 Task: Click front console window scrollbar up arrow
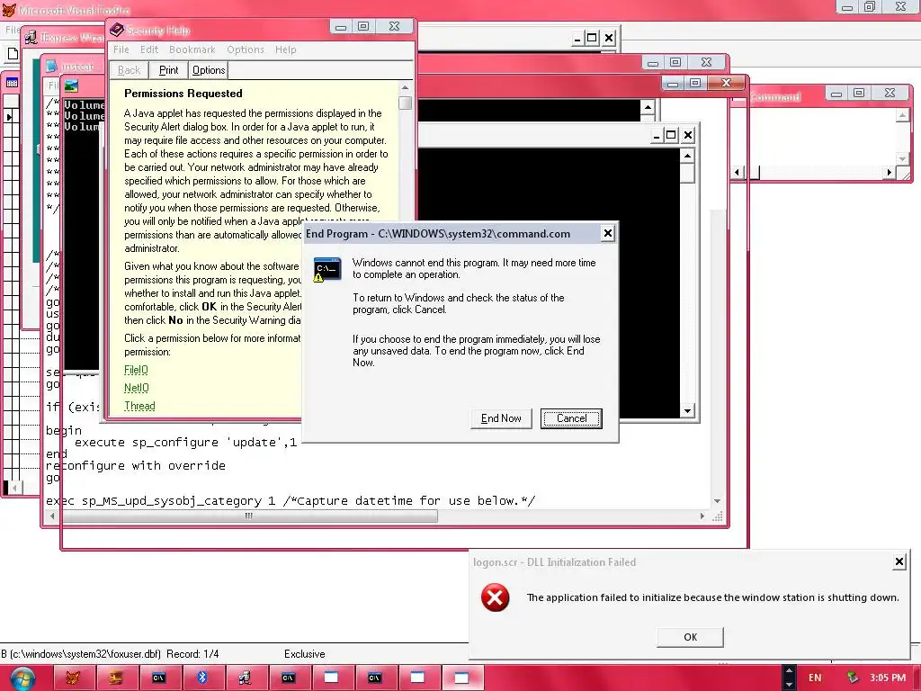[687, 156]
